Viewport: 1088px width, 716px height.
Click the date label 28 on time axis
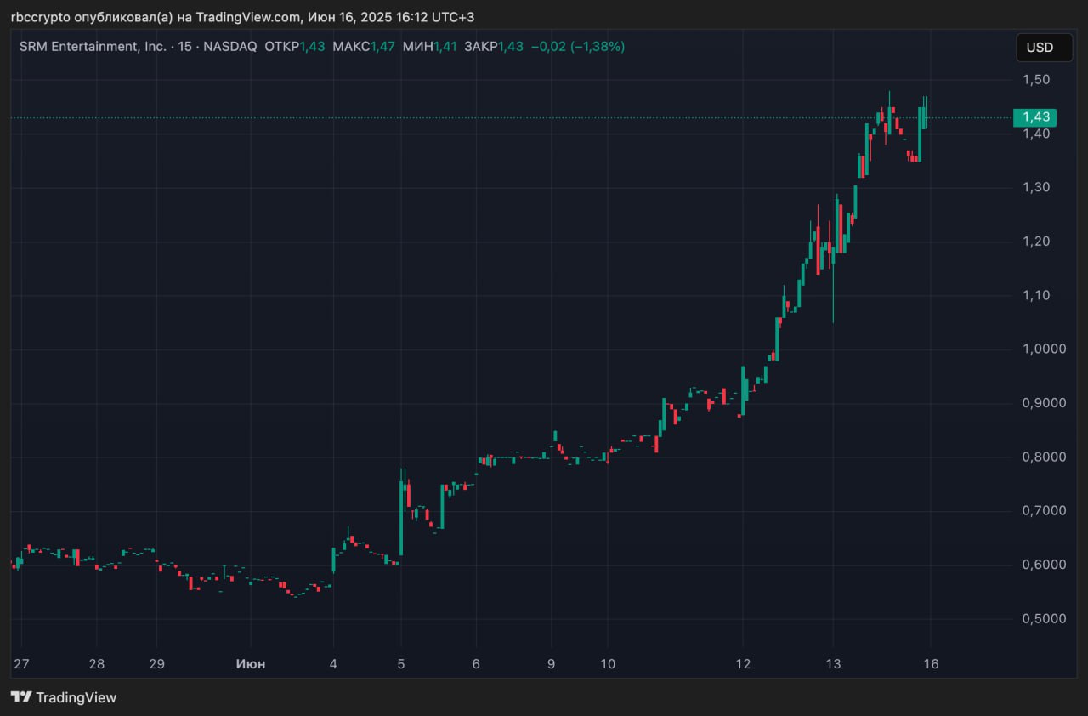(97, 664)
